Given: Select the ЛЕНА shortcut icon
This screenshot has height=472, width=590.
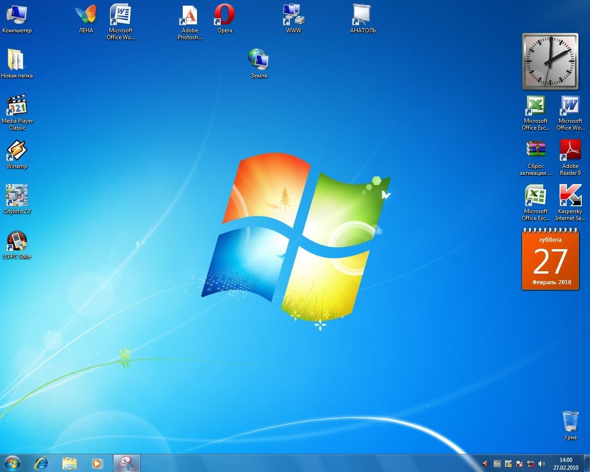Looking at the screenshot, I should (x=86, y=19).
